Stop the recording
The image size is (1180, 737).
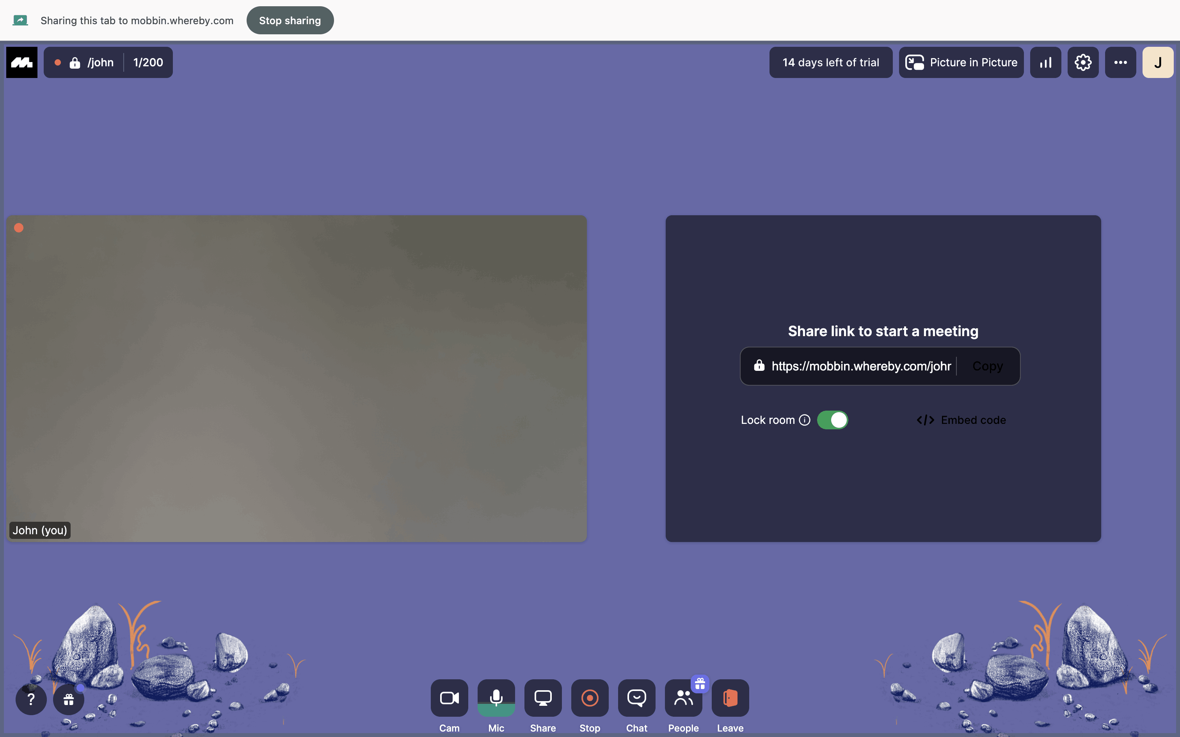pyautogui.click(x=590, y=698)
